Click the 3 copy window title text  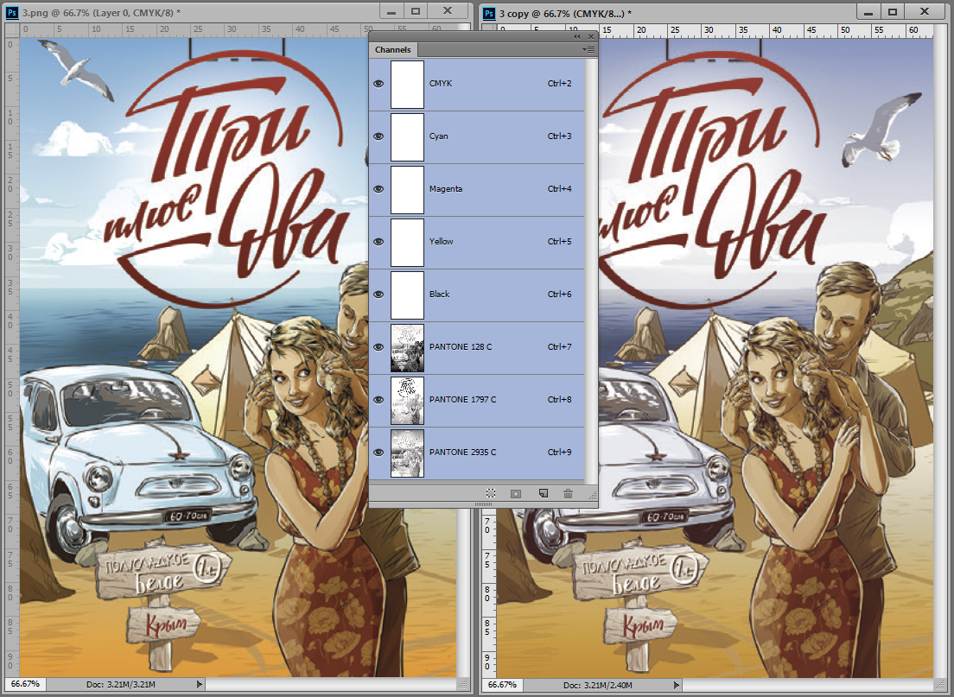pos(565,13)
